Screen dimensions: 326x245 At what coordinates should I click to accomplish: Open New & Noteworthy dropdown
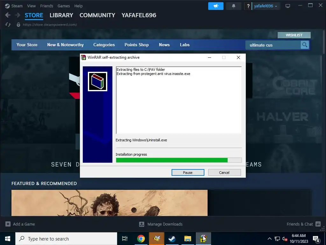pyautogui.click(x=65, y=45)
